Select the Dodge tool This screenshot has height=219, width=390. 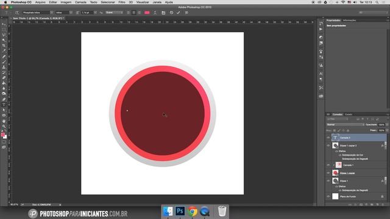[4, 94]
